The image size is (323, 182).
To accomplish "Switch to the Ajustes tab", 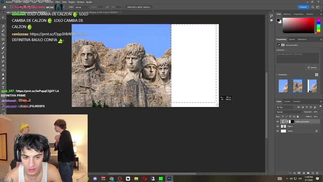I will tap(292, 39).
